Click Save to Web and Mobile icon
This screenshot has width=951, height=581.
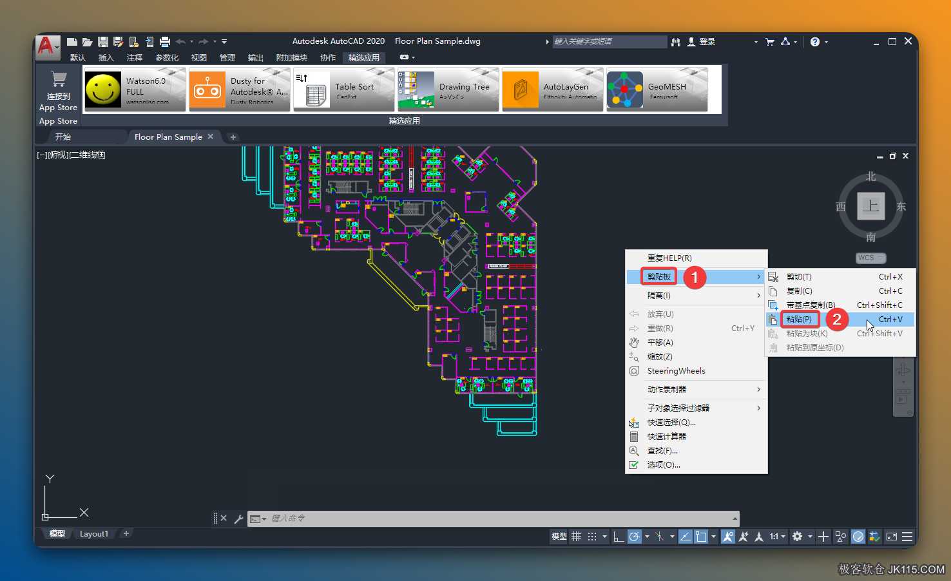(149, 42)
